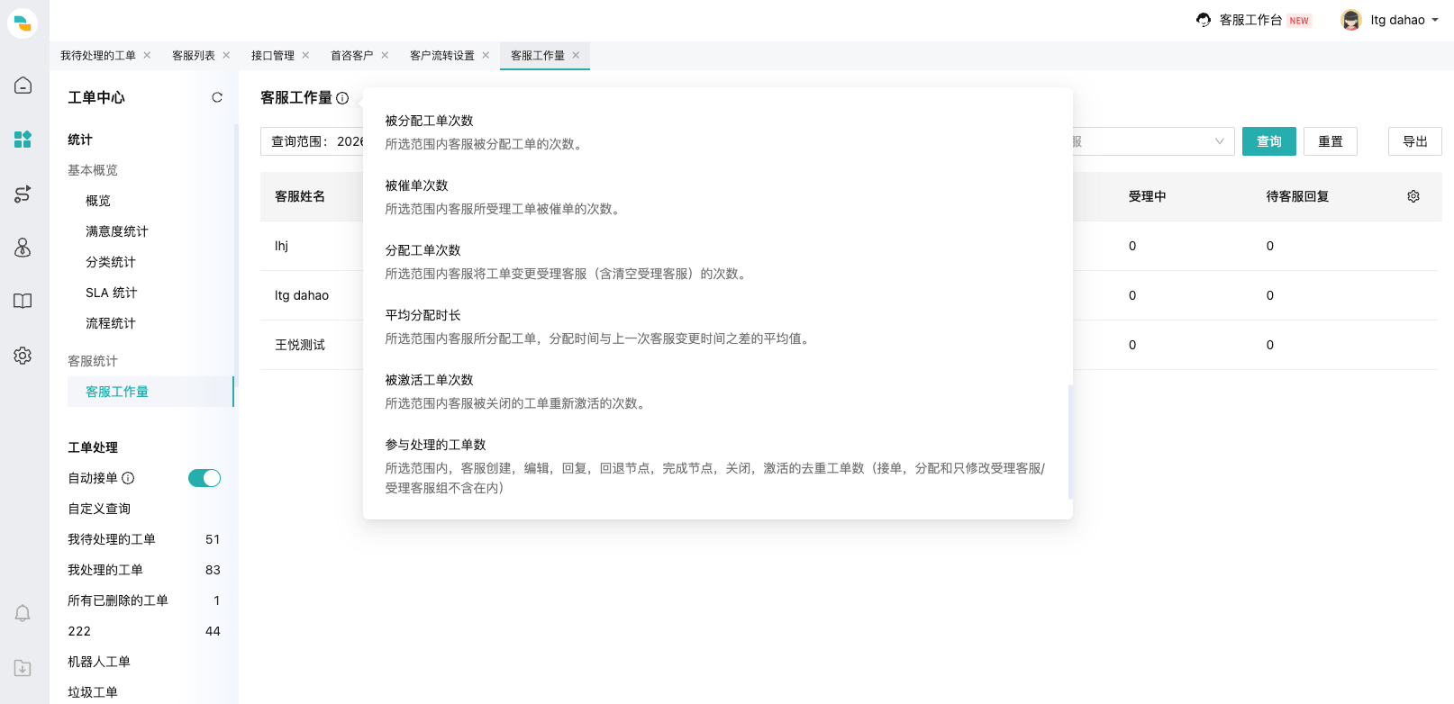
Task: Click the 查询 button
Action: coord(1269,141)
